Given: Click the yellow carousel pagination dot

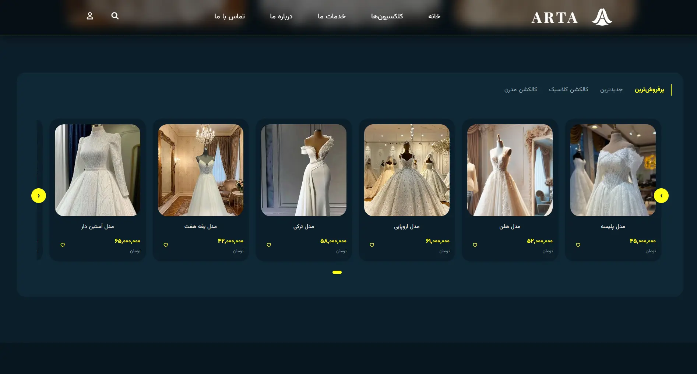Looking at the screenshot, I should click(x=337, y=273).
